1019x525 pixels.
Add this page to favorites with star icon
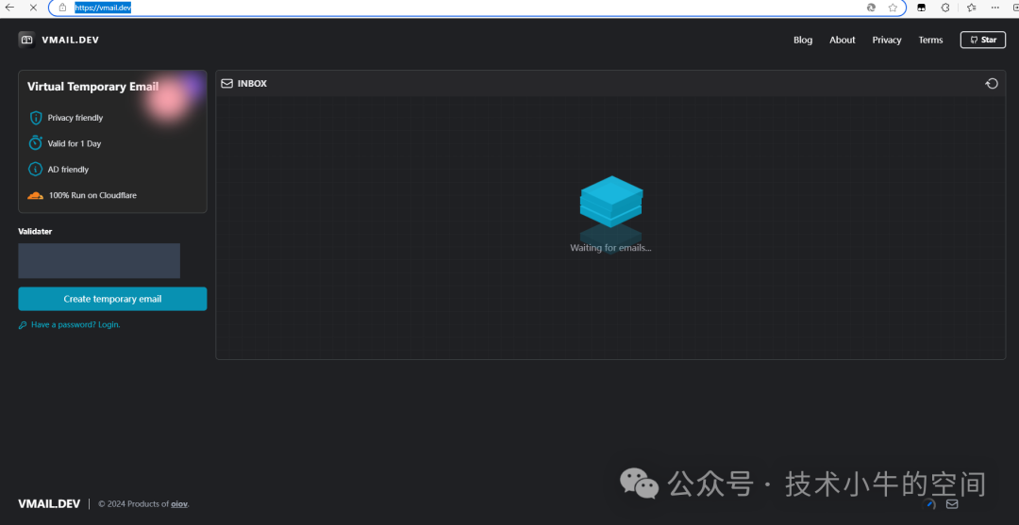click(x=893, y=8)
